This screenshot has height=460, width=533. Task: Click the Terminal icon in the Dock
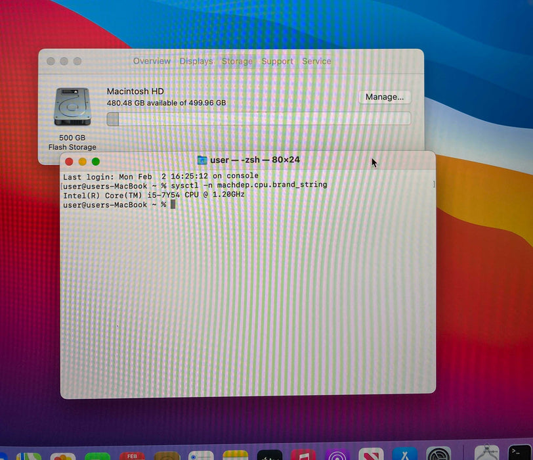pyautogui.click(x=520, y=452)
